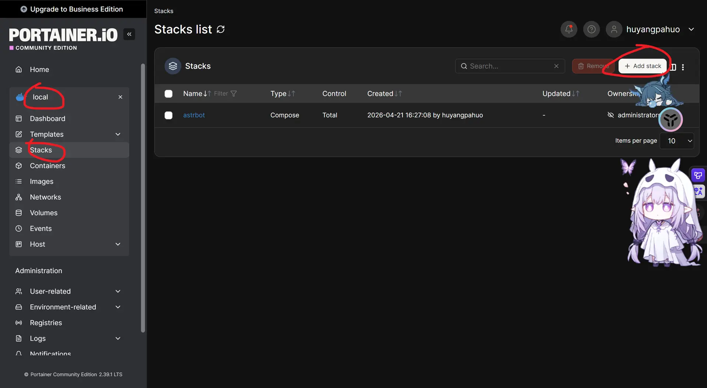The image size is (707, 388).
Task: Sort stacks by Updated column
Action: click(x=560, y=94)
